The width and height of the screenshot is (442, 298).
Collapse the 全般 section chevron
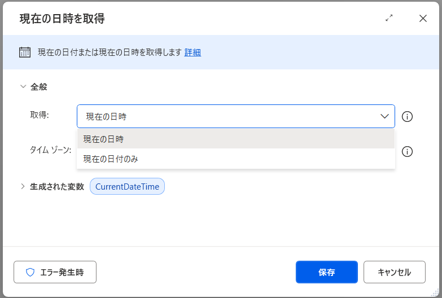point(23,87)
